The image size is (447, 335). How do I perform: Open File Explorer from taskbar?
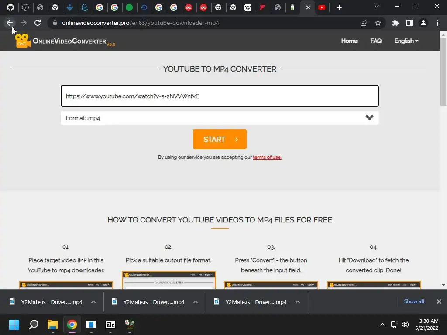click(53, 325)
